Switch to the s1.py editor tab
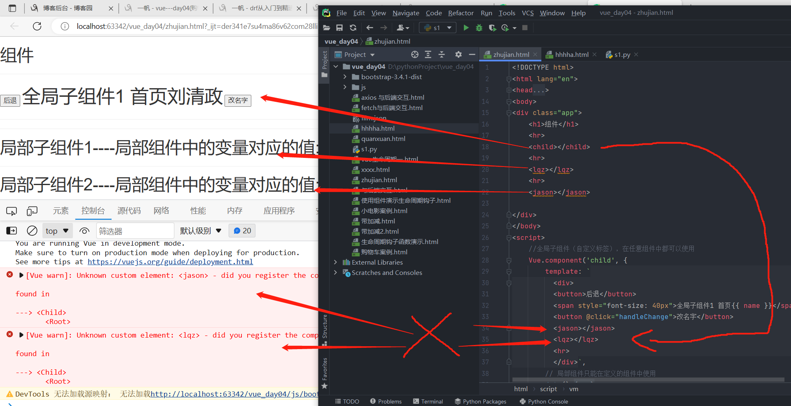 (x=622, y=54)
